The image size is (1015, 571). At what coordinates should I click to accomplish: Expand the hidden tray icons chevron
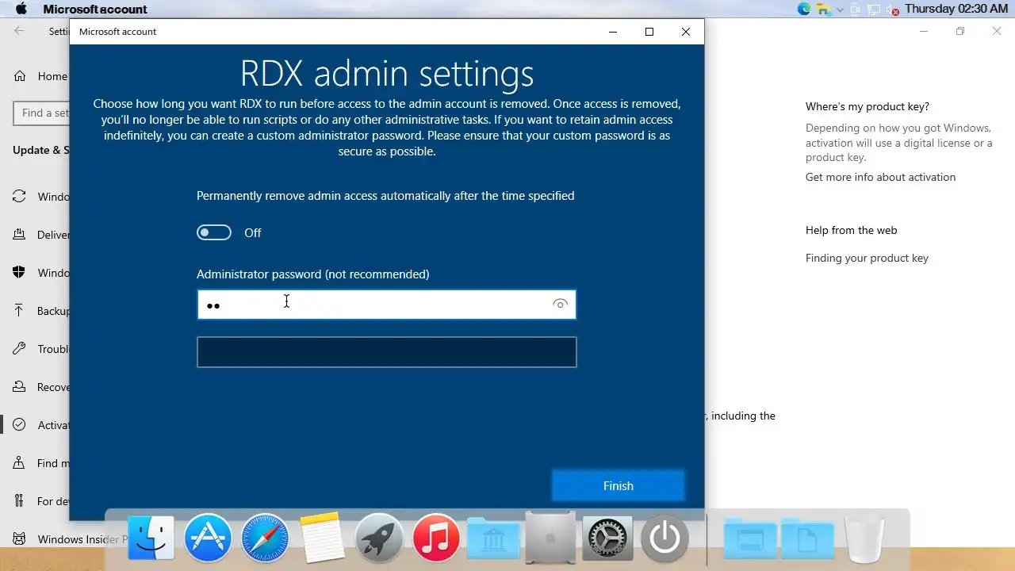pyautogui.click(x=841, y=10)
